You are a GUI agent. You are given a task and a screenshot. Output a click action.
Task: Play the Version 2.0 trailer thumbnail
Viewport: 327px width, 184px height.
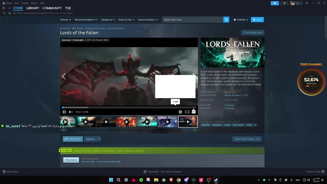click(86, 122)
